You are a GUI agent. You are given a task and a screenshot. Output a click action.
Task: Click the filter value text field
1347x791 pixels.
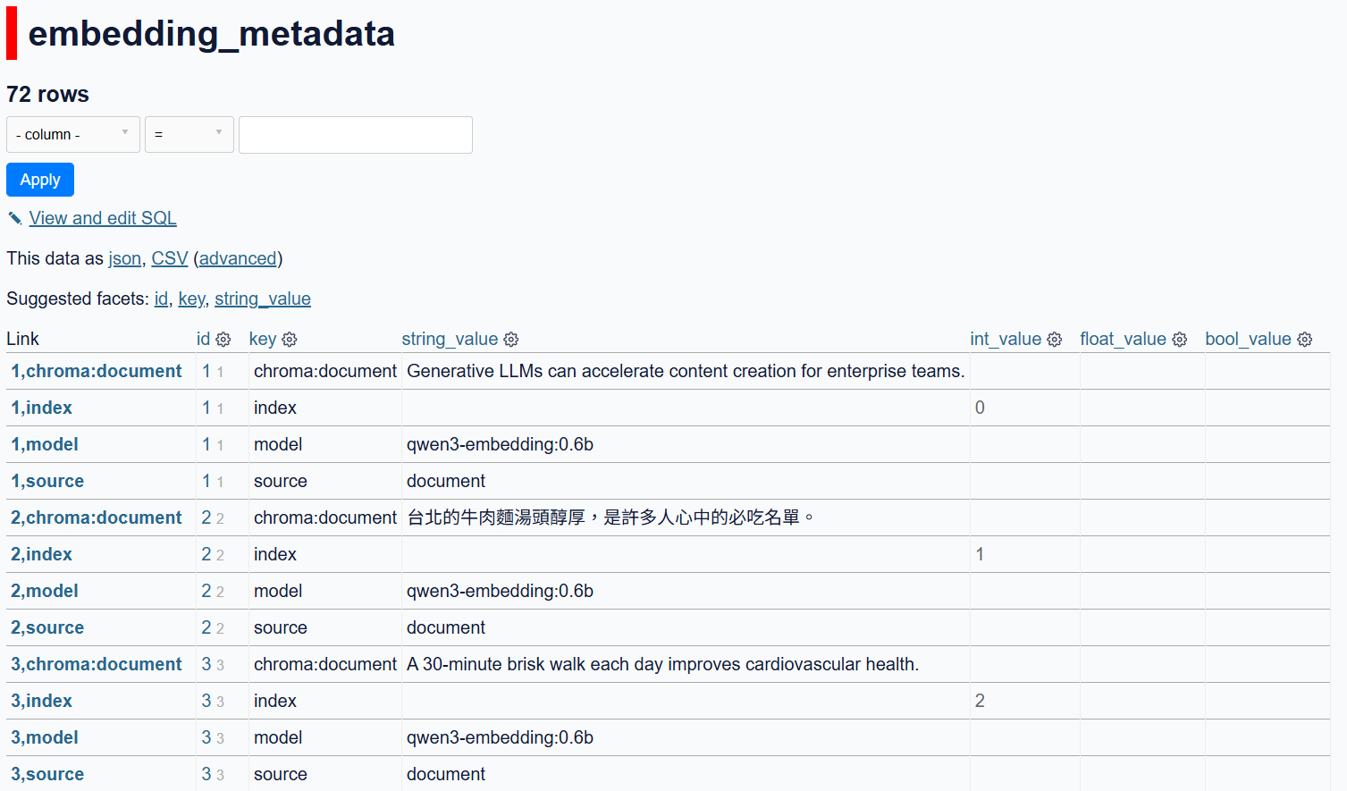click(x=355, y=135)
